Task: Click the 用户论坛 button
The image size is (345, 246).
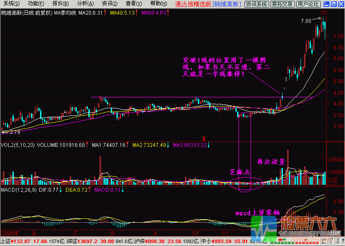Action: pos(308,4)
